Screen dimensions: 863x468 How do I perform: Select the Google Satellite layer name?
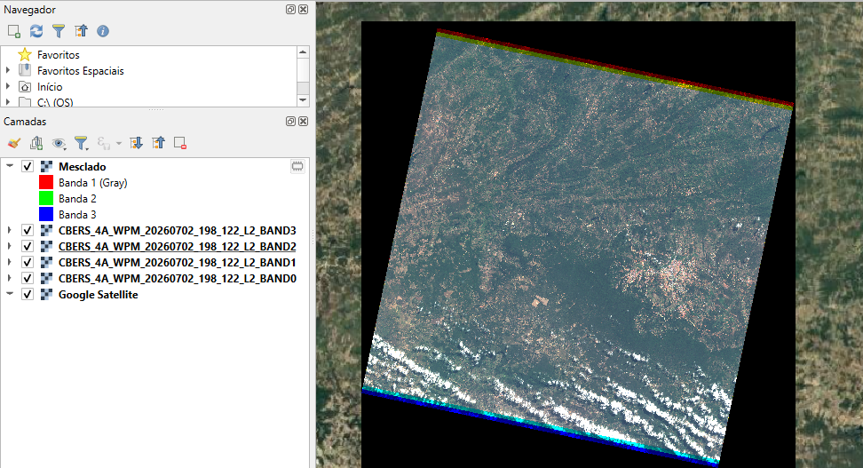99,295
